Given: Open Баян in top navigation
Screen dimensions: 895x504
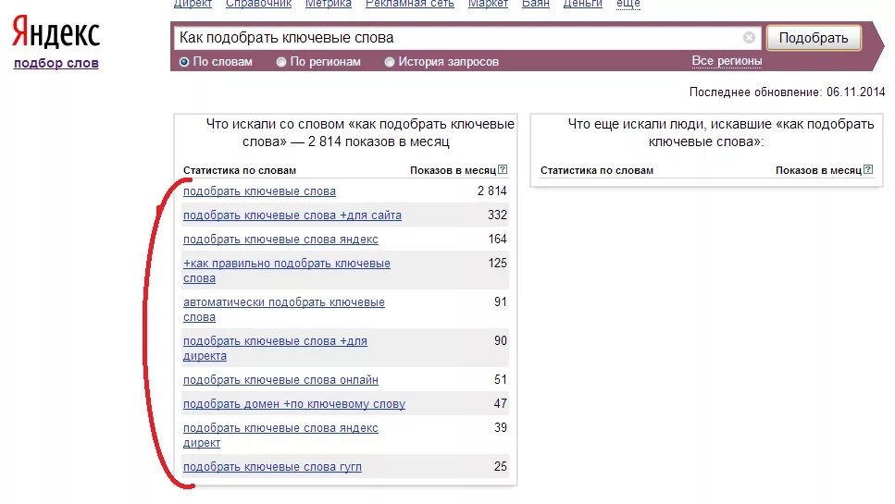Looking at the screenshot, I should tap(535, 4).
